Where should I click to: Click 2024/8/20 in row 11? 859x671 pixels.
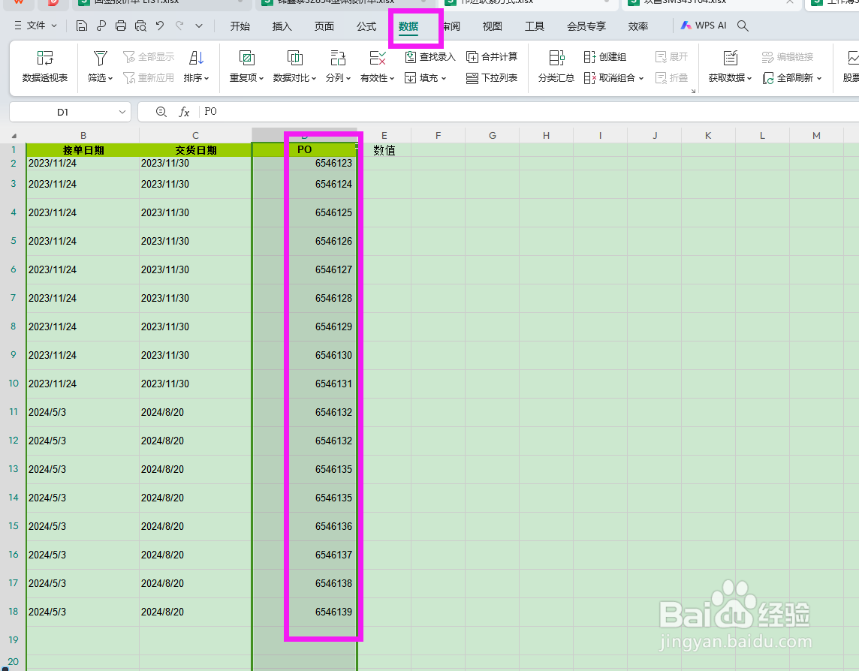195,413
